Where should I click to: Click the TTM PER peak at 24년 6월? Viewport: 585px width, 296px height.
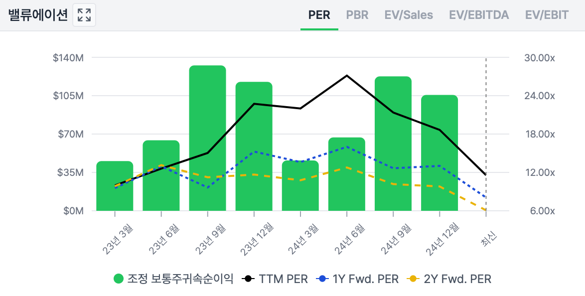pos(347,76)
